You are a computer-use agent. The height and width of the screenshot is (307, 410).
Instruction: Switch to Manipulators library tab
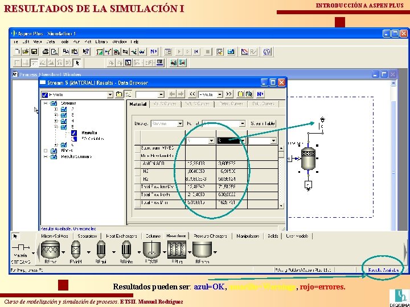[x=247, y=236]
